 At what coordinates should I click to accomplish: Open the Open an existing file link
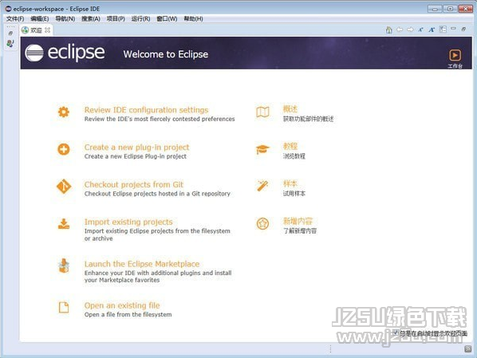pyautogui.click(x=122, y=305)
